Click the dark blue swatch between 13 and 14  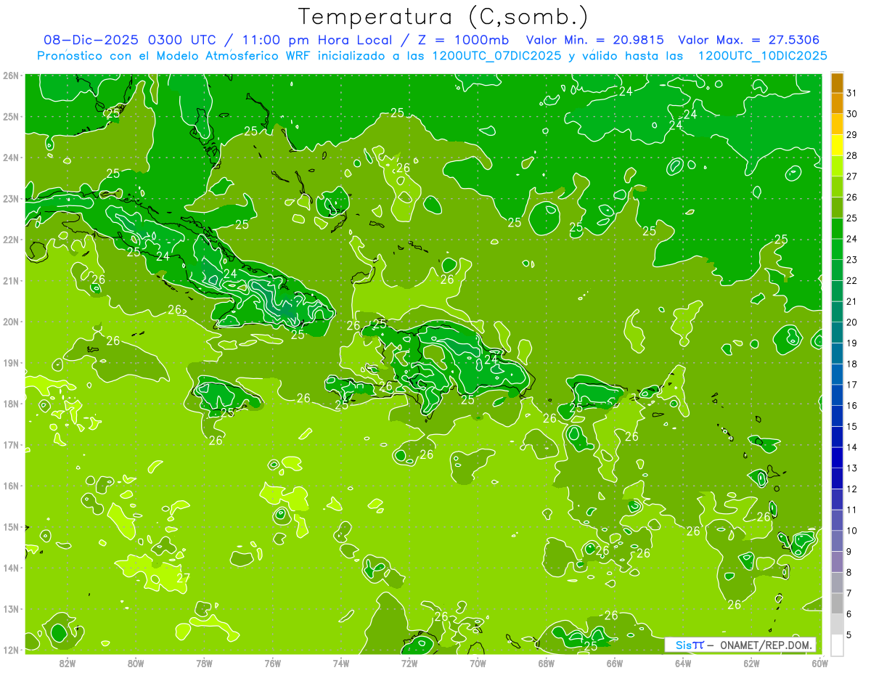(x=837, y=457)
